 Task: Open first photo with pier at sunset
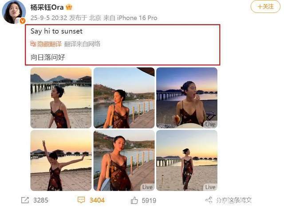coord(61,98)
